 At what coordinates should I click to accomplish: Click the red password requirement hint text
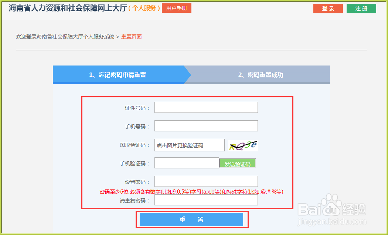pos(191,191)
